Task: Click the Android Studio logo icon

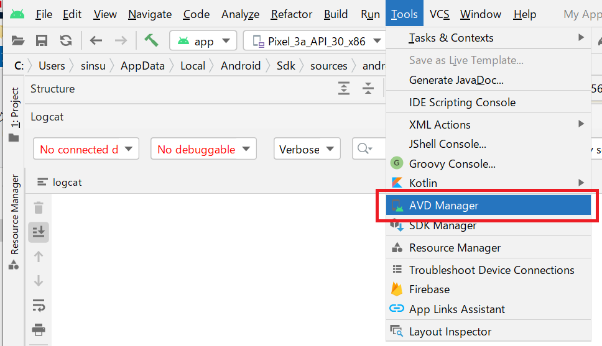Action: [17, 14]
